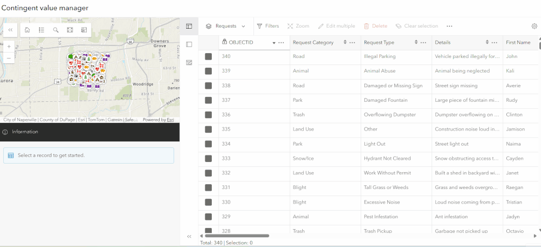541x247 pixels.
Task: Select the checkbox for row 339
Action: click(x=208, y=71)
